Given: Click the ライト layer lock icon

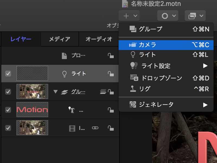Looking at the screenshot, I should [110, 74].
